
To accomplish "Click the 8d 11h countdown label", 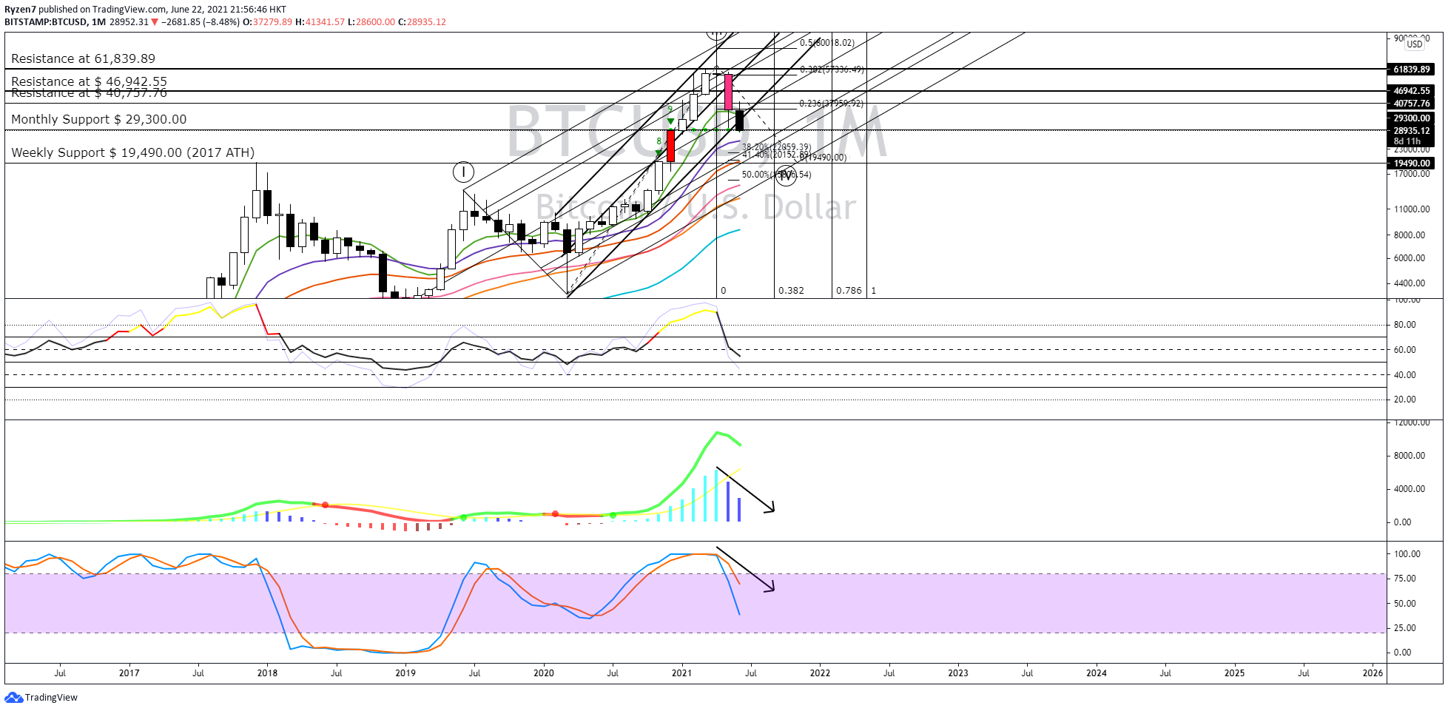I will coord(1407,141).
